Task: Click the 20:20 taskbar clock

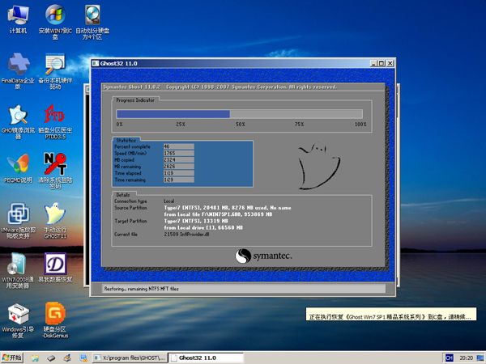Action: pyautogui.click(x=467, y=358)
